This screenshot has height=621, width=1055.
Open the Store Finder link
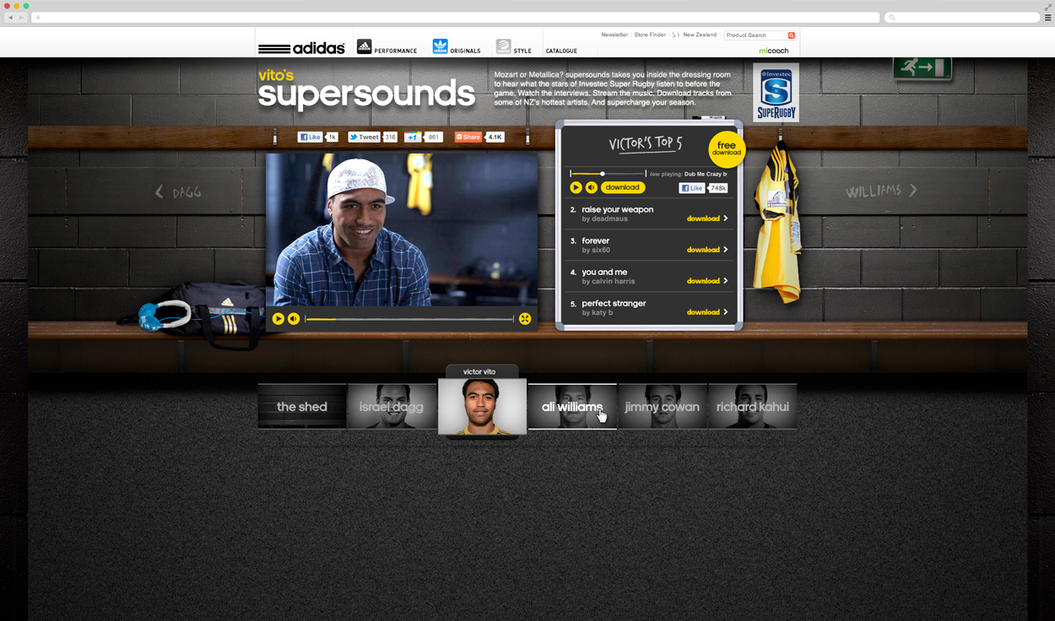click(650, 35)
